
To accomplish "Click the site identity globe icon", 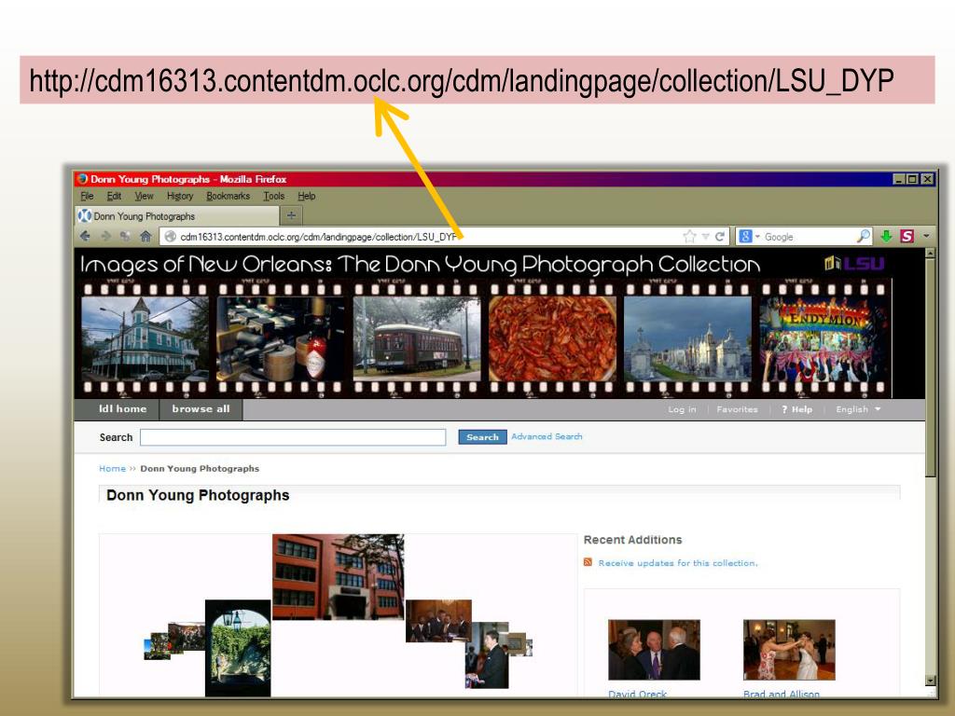I will pos(171,236).
